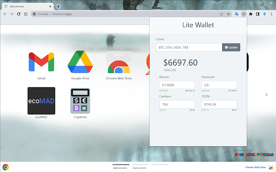Screen dimensions: 276x172
Task: Click the Cardano price $0.45
Action: [x=192, y=110]
